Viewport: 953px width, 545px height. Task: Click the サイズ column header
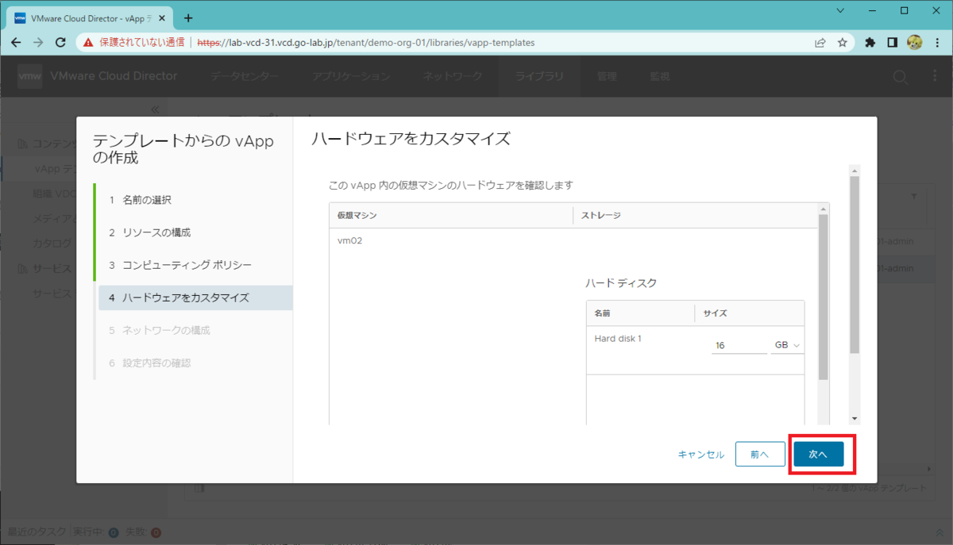tap(749, 313)
